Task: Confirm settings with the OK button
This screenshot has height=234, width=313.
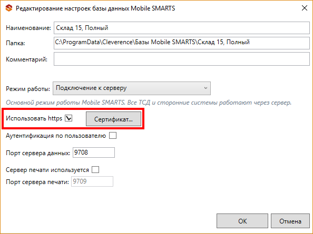Action: pyautogui.click(x=242, y=221)
